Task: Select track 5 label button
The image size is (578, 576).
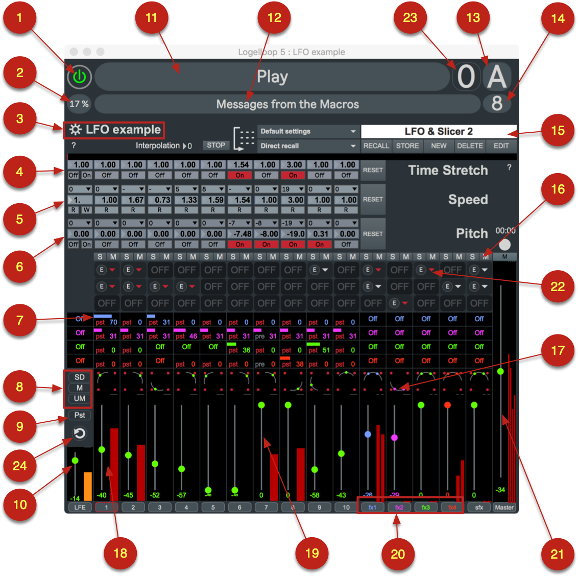Action: 213,508
